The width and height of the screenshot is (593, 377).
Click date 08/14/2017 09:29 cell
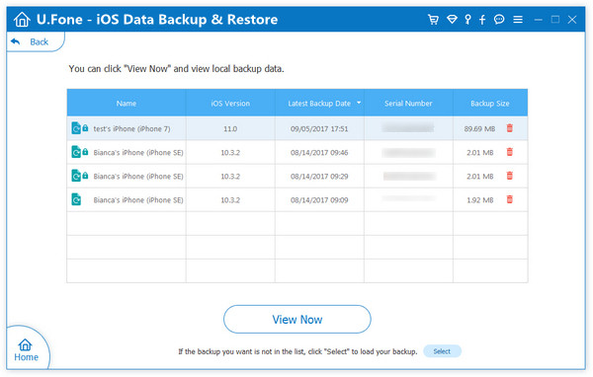click(319, 177)
